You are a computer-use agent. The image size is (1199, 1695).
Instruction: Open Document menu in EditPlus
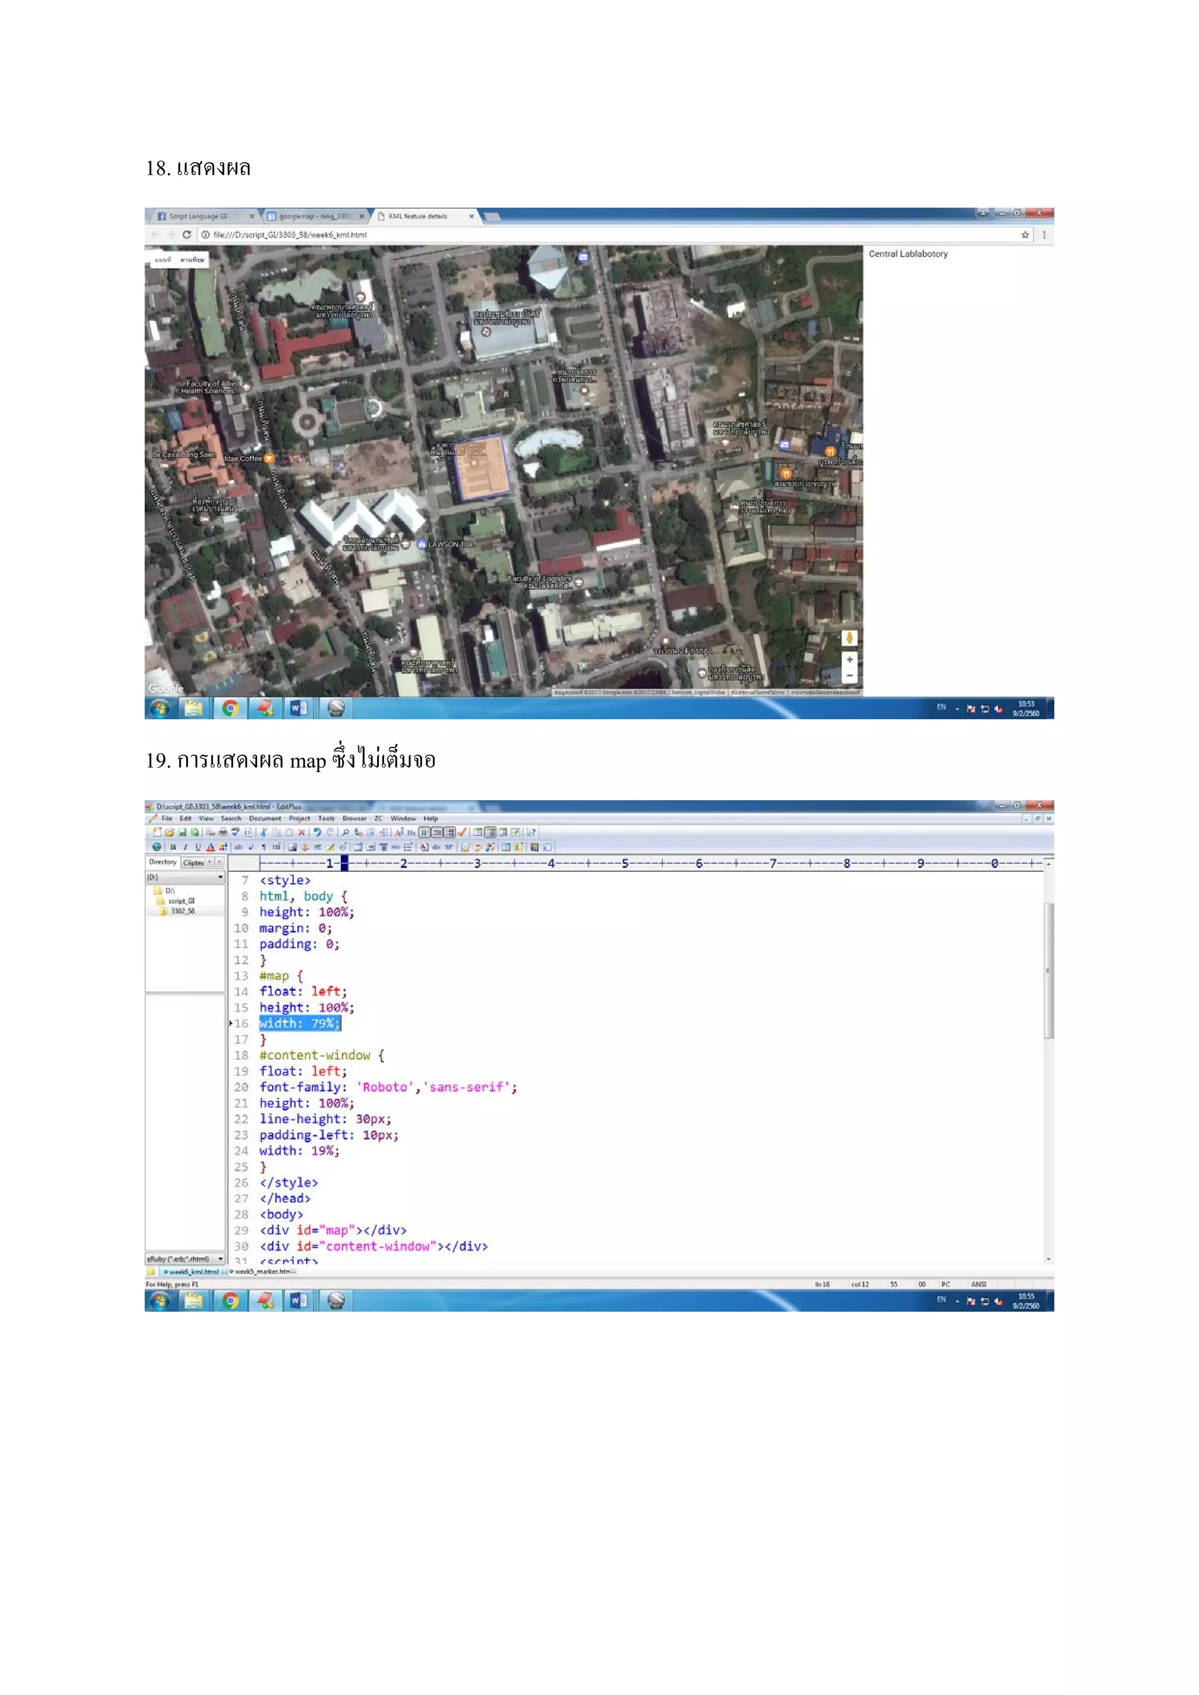265,819
